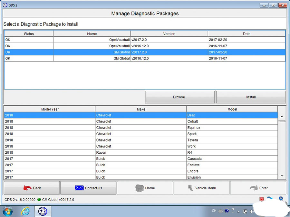Click the red envelope status icon
This screenshot has width=290, height=217.
[262, 199]
